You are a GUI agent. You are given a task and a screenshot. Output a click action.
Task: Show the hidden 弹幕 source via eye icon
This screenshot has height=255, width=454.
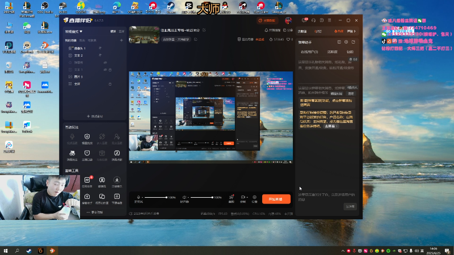click(x=106, y=62)
